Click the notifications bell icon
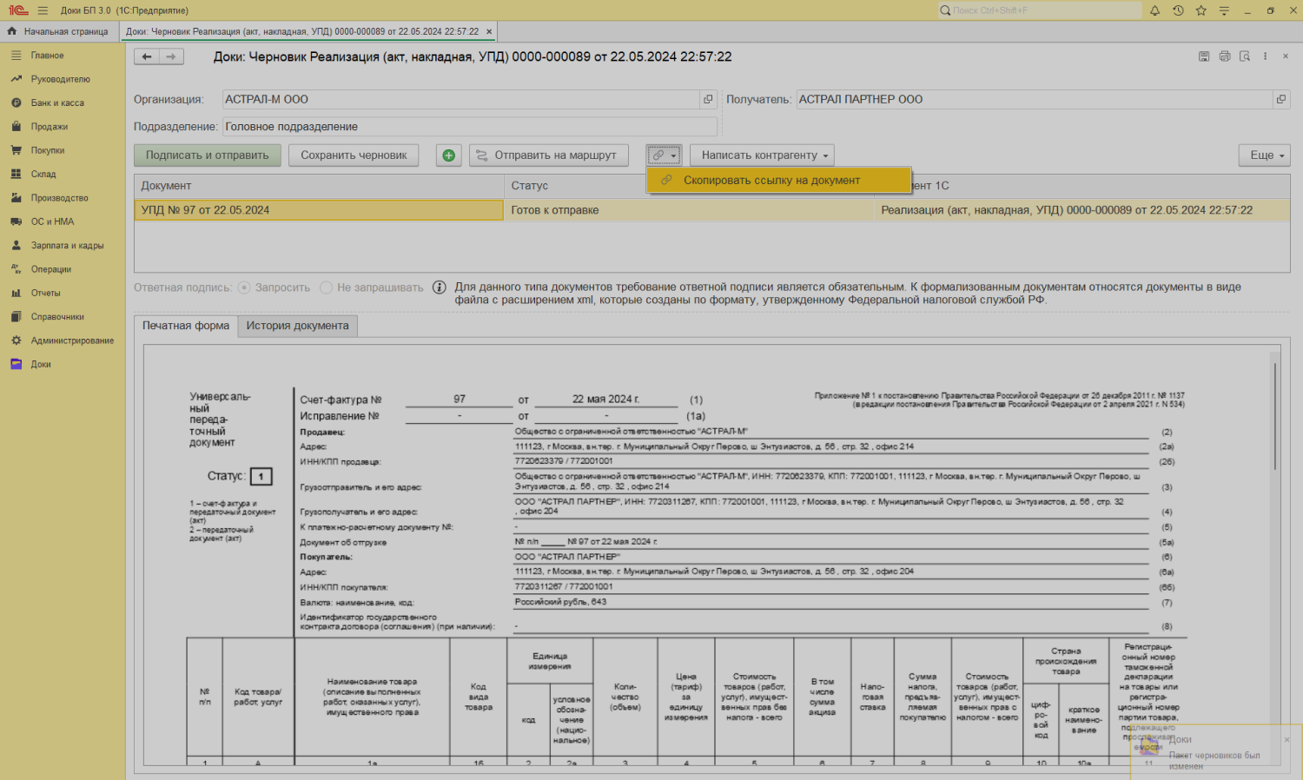The height and width of the screenshot is (780, 1303). tap(1154, 10)
